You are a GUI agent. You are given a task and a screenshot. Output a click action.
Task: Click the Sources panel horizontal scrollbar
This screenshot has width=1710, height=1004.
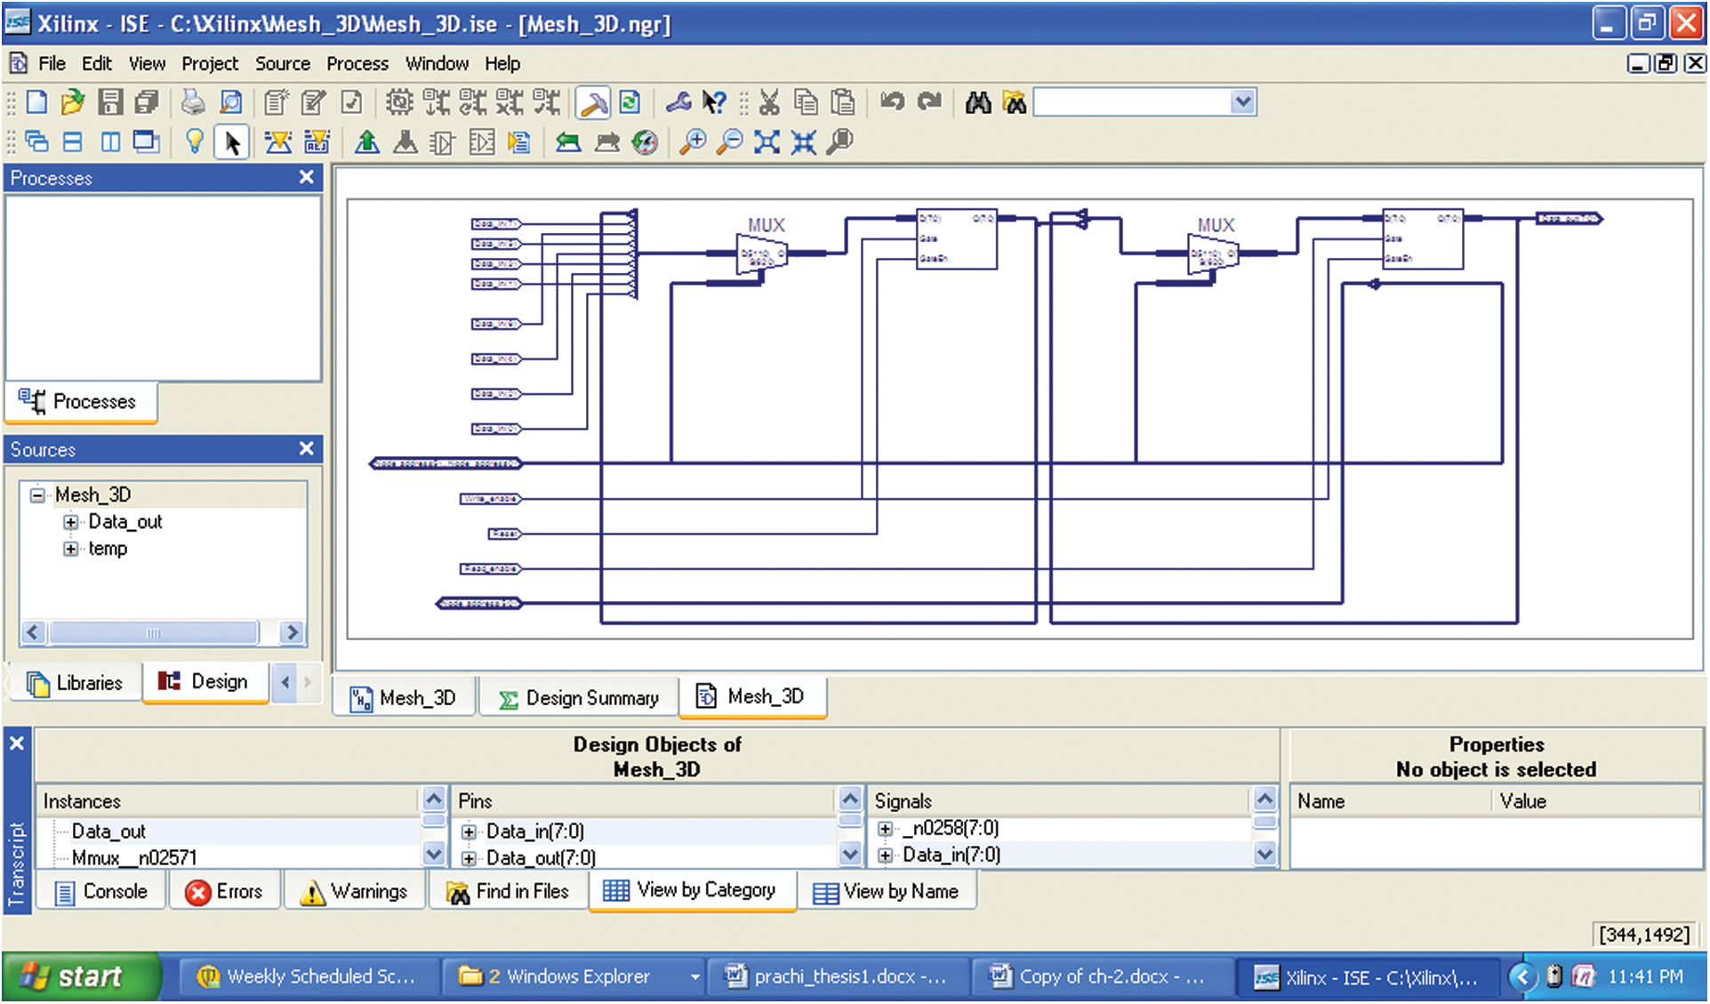[x=153, y=632]
